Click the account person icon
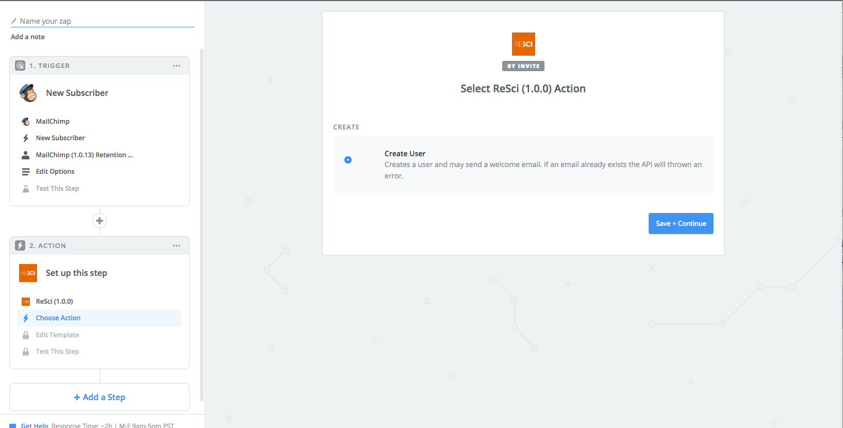Image resolution: width=843 pixels, height=428 pixels. [26, 155]
